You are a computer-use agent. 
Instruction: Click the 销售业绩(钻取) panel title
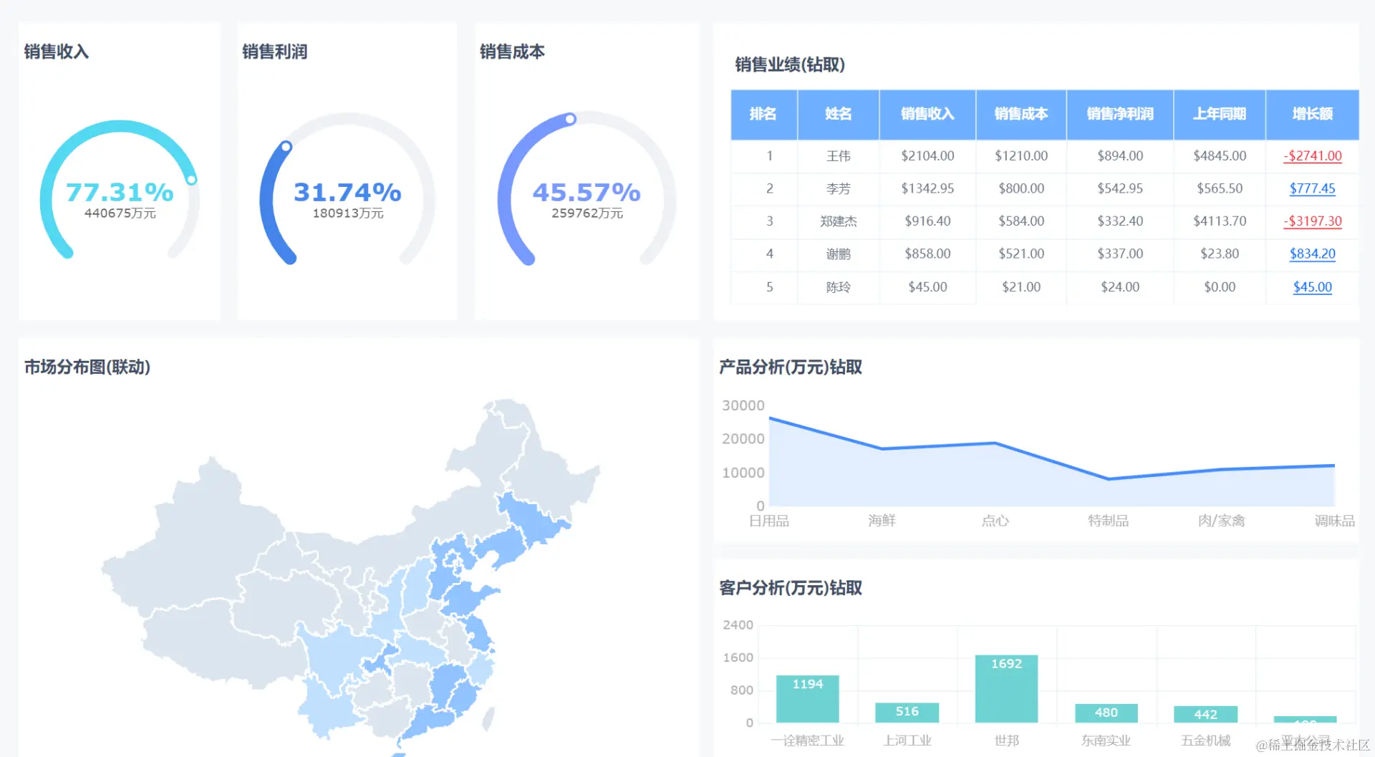pos(788,65)
